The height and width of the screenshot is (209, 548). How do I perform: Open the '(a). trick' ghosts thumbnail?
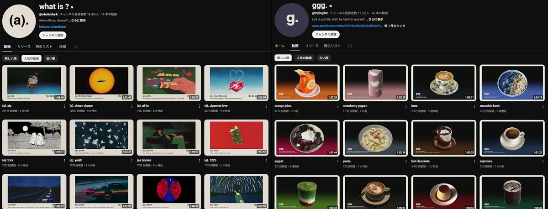[x=34, y=138]
